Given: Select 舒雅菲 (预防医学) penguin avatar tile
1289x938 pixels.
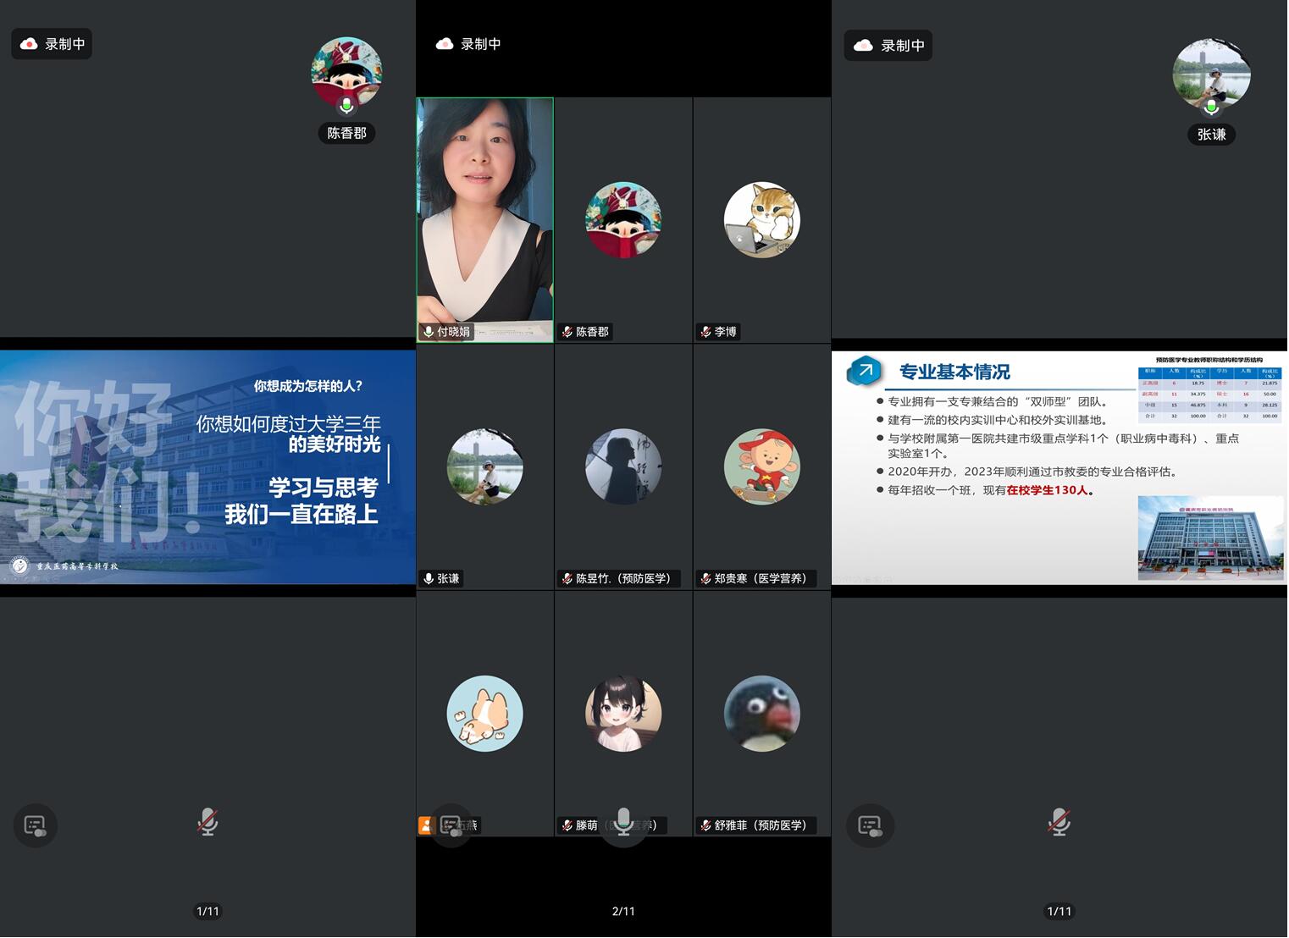Looking at the screenshot, I should pyautogui.click(x=761, y=713).
